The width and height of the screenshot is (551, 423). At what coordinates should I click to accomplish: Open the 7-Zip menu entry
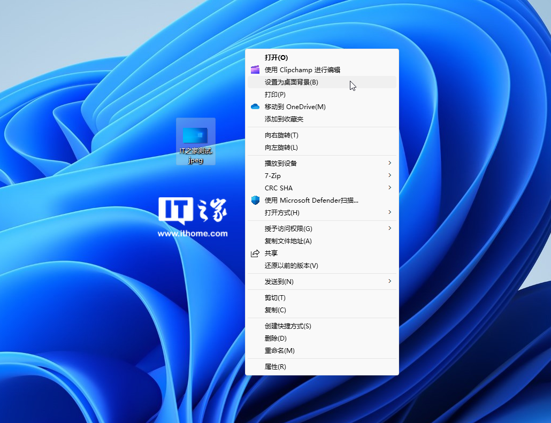(x=322, y=175)
